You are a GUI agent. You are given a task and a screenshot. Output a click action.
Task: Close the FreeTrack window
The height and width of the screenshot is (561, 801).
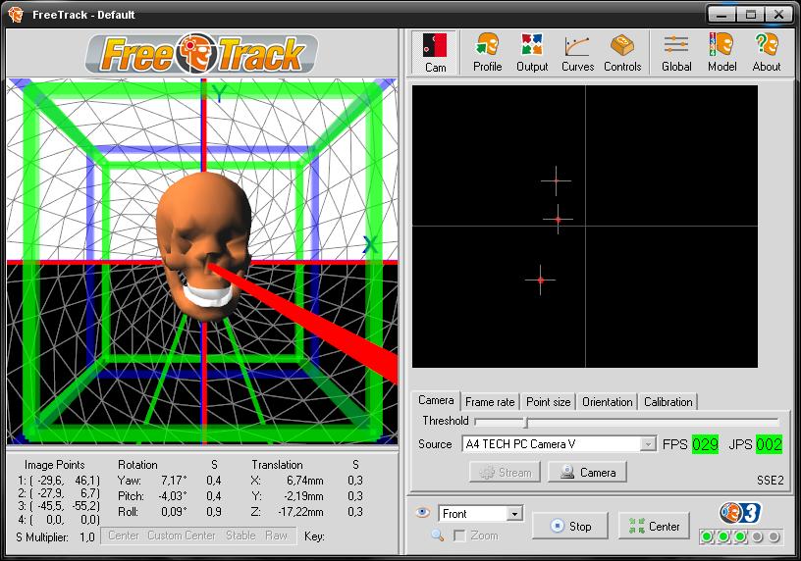pos(779,15)
